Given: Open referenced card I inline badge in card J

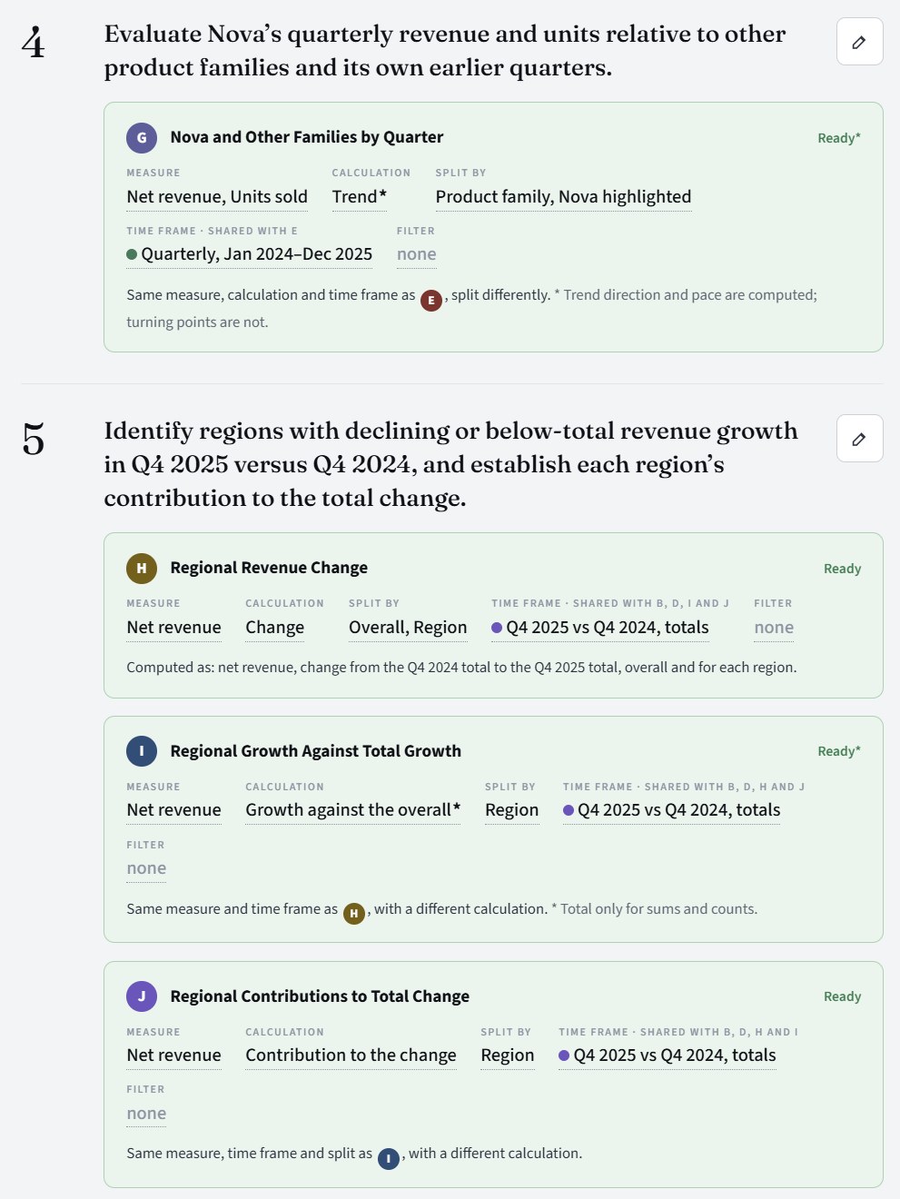Looking at the screenshot, I should 389,1158.
